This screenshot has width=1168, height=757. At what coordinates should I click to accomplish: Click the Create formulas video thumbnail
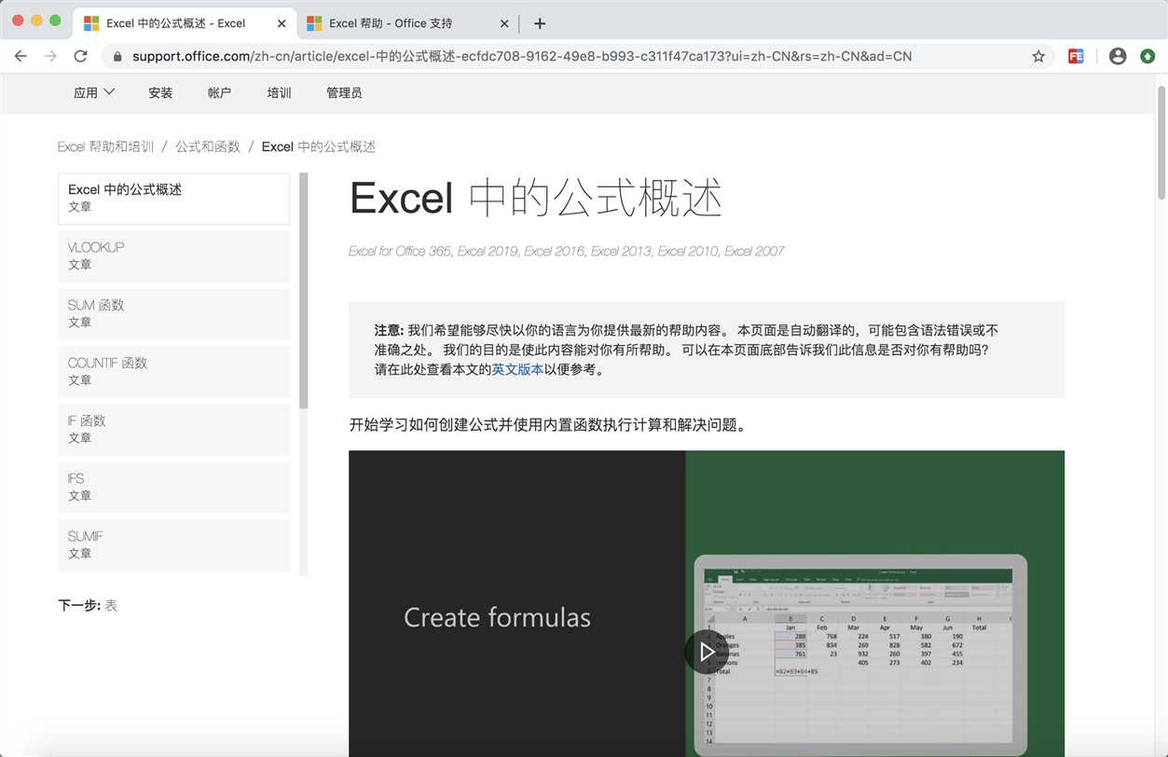click(x=707, y=603)
